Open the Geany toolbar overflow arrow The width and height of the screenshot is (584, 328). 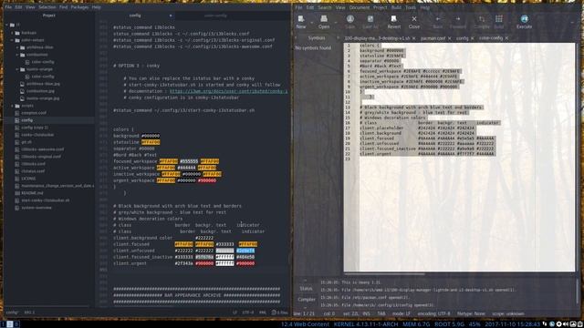pyautogui.click(x=572, y=22)
